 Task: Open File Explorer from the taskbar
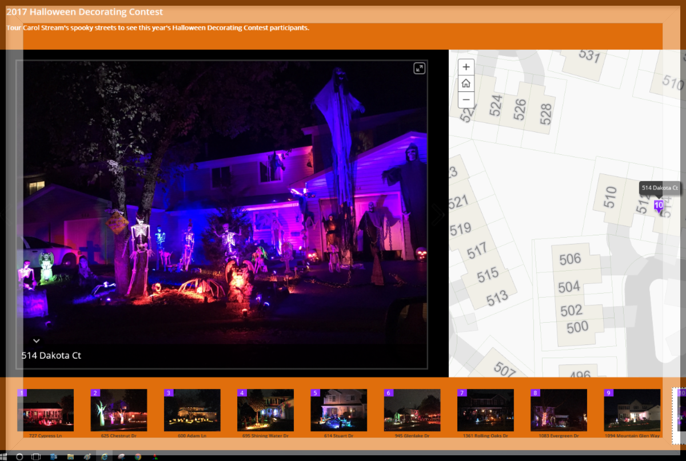pyautogui.click(x=70, y=456)
